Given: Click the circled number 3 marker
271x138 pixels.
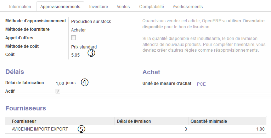Looking at the screenshot, I should pyautogui.click(x=91, y=53).
